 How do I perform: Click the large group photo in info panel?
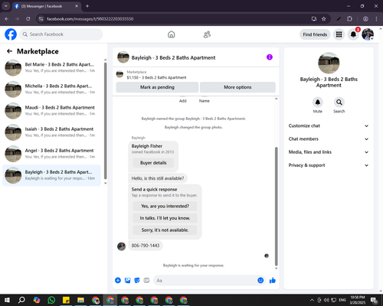point(329,63)
